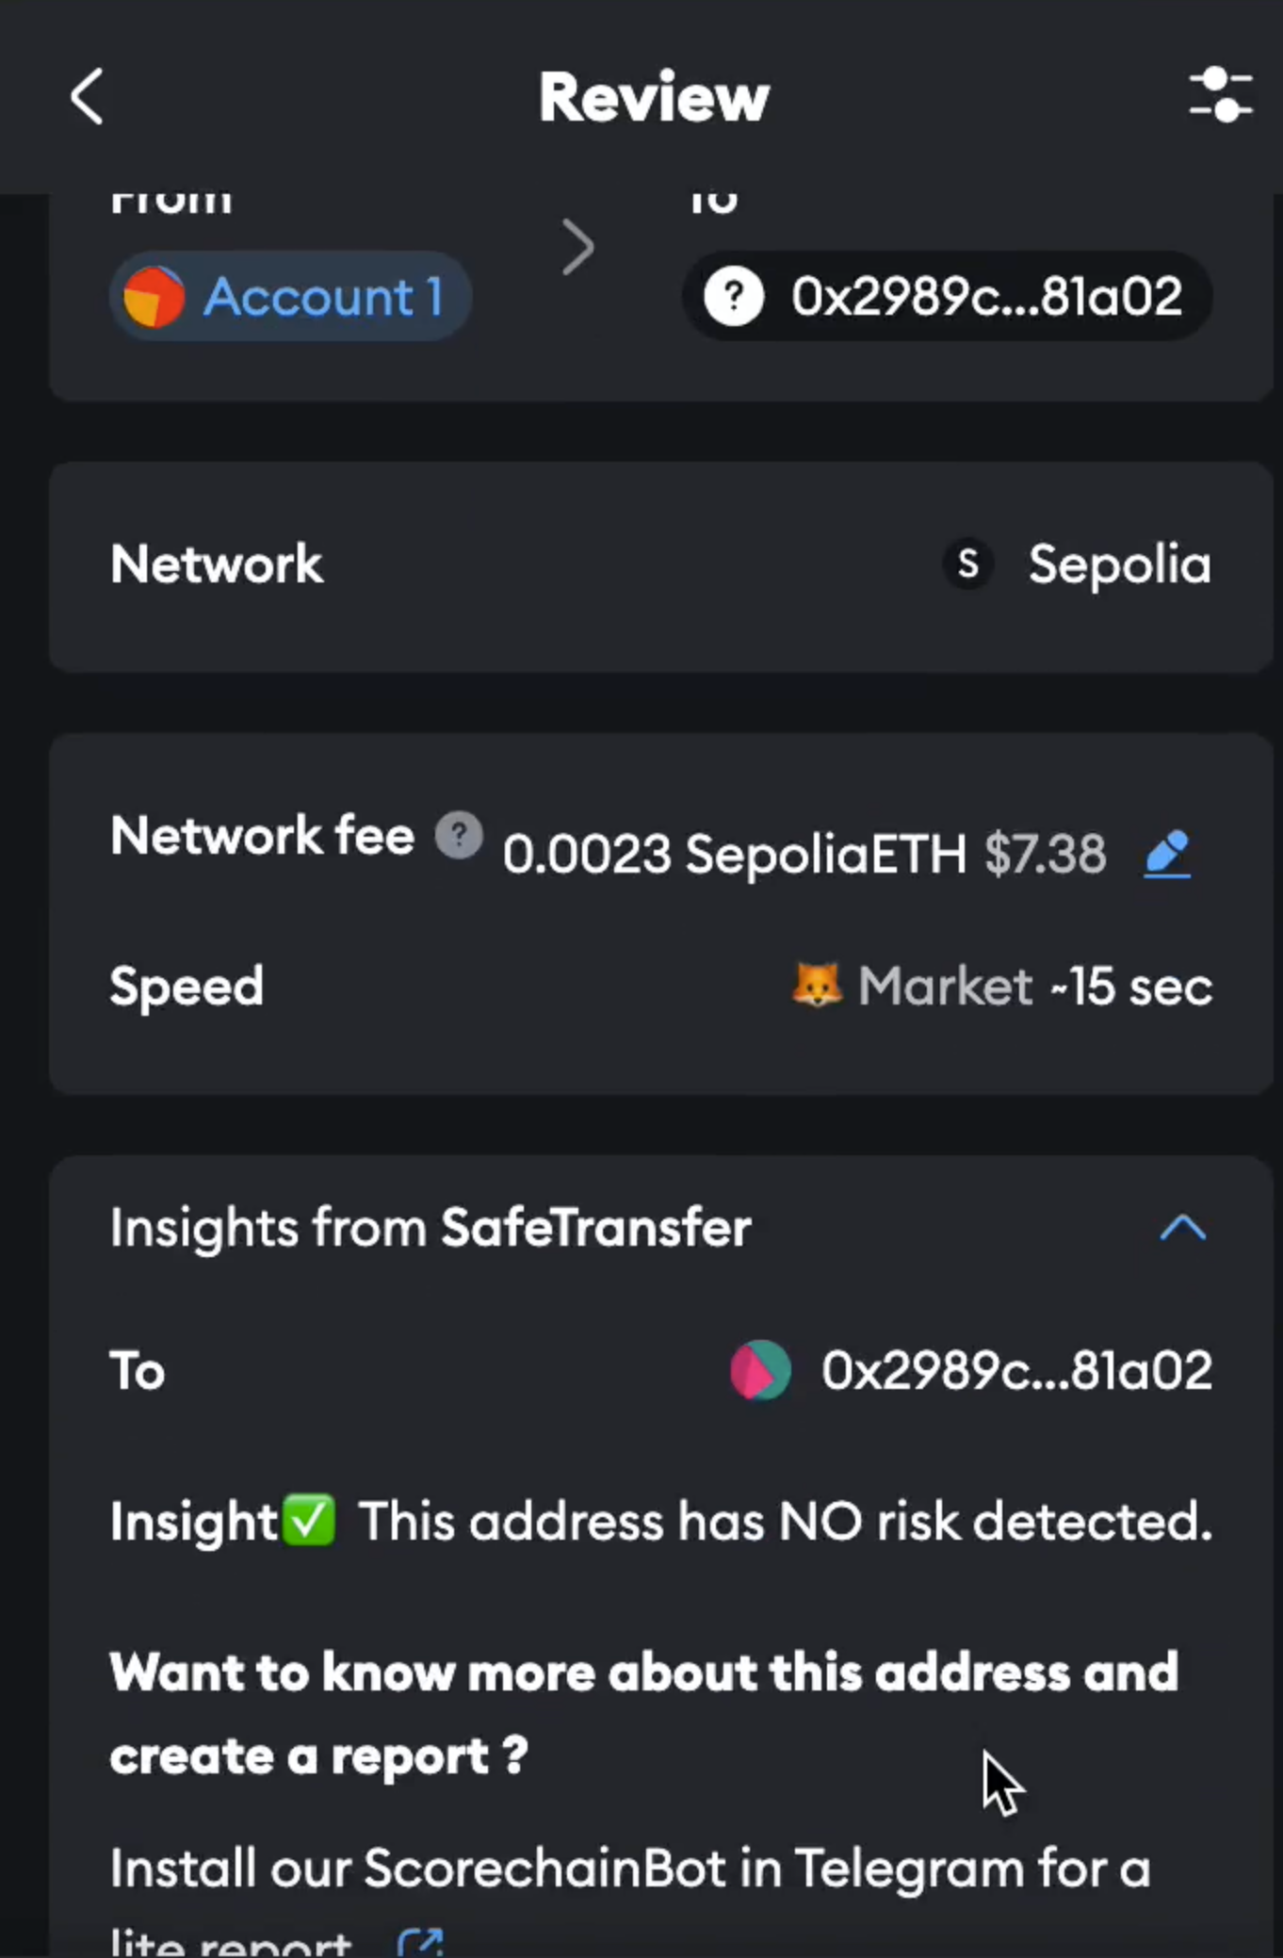The width and height of the screenshot is (1283, 1958).
Task: Click the Account 1 avatar icon
Action: 154,297
